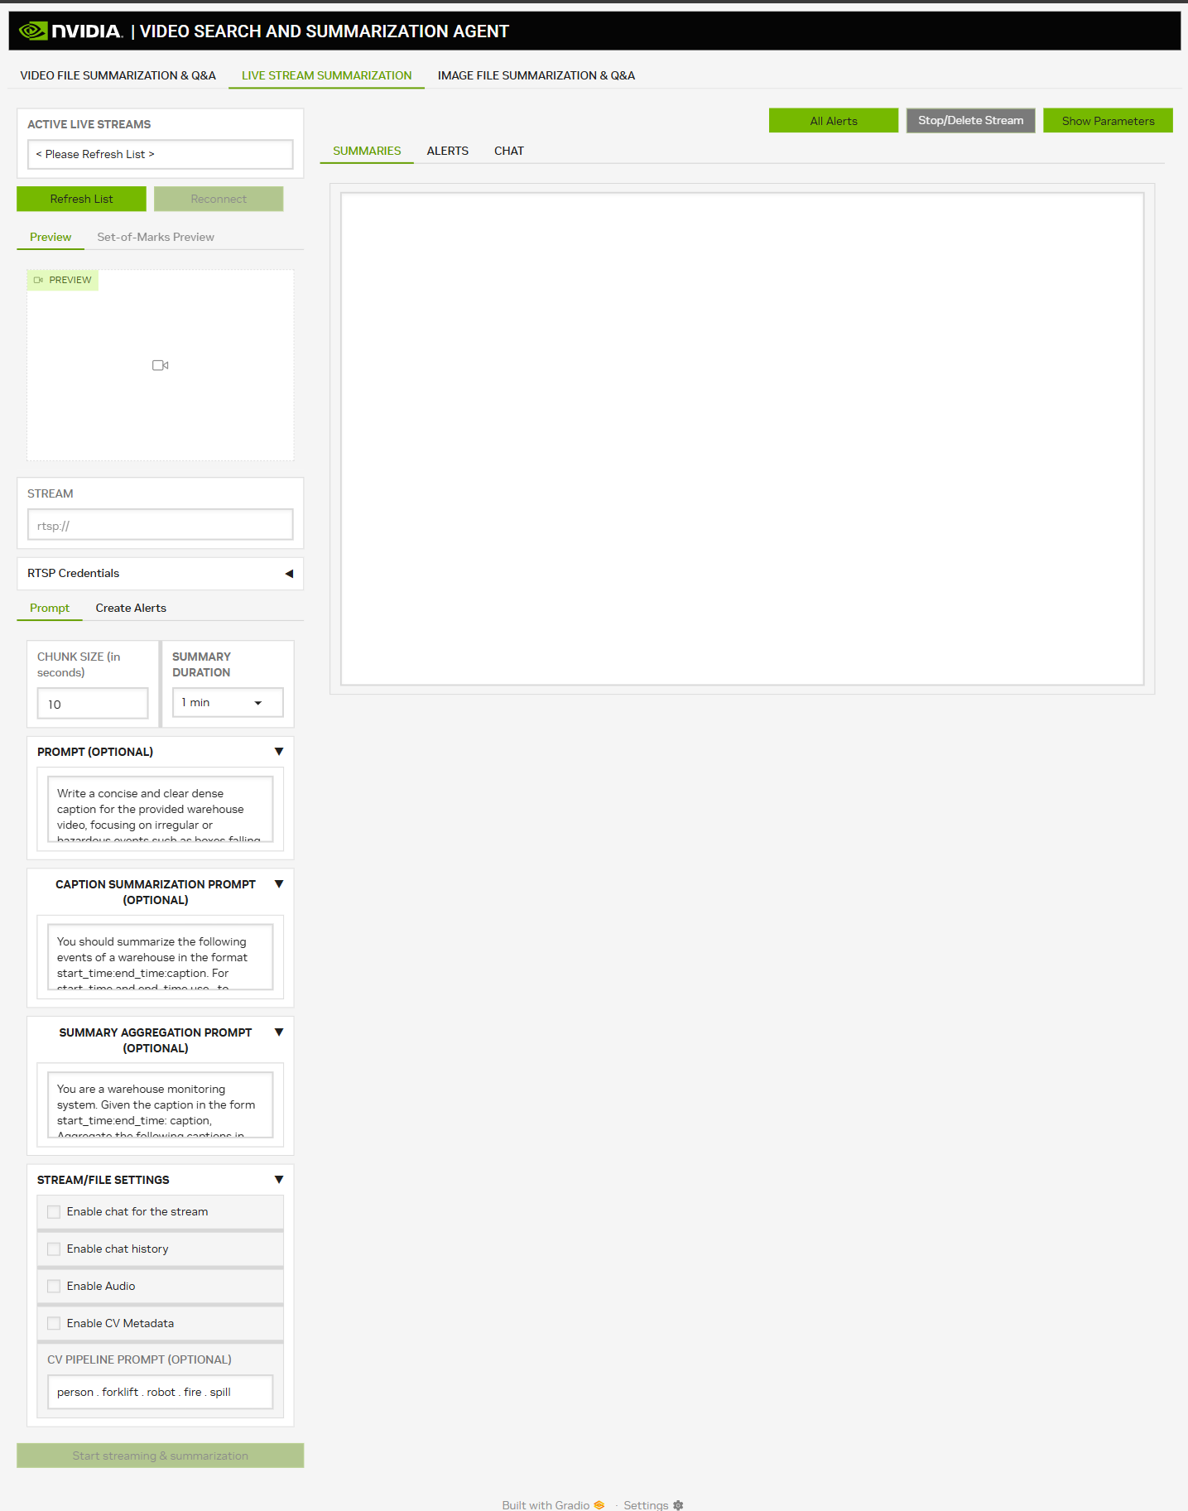Screen dimensions: 1188x1511
Task: Tick the Enable chat history checkbox
Action: (54, 1249)
